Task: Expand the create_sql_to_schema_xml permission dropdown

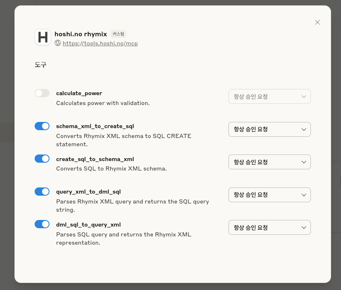Action: coord(269,162)
